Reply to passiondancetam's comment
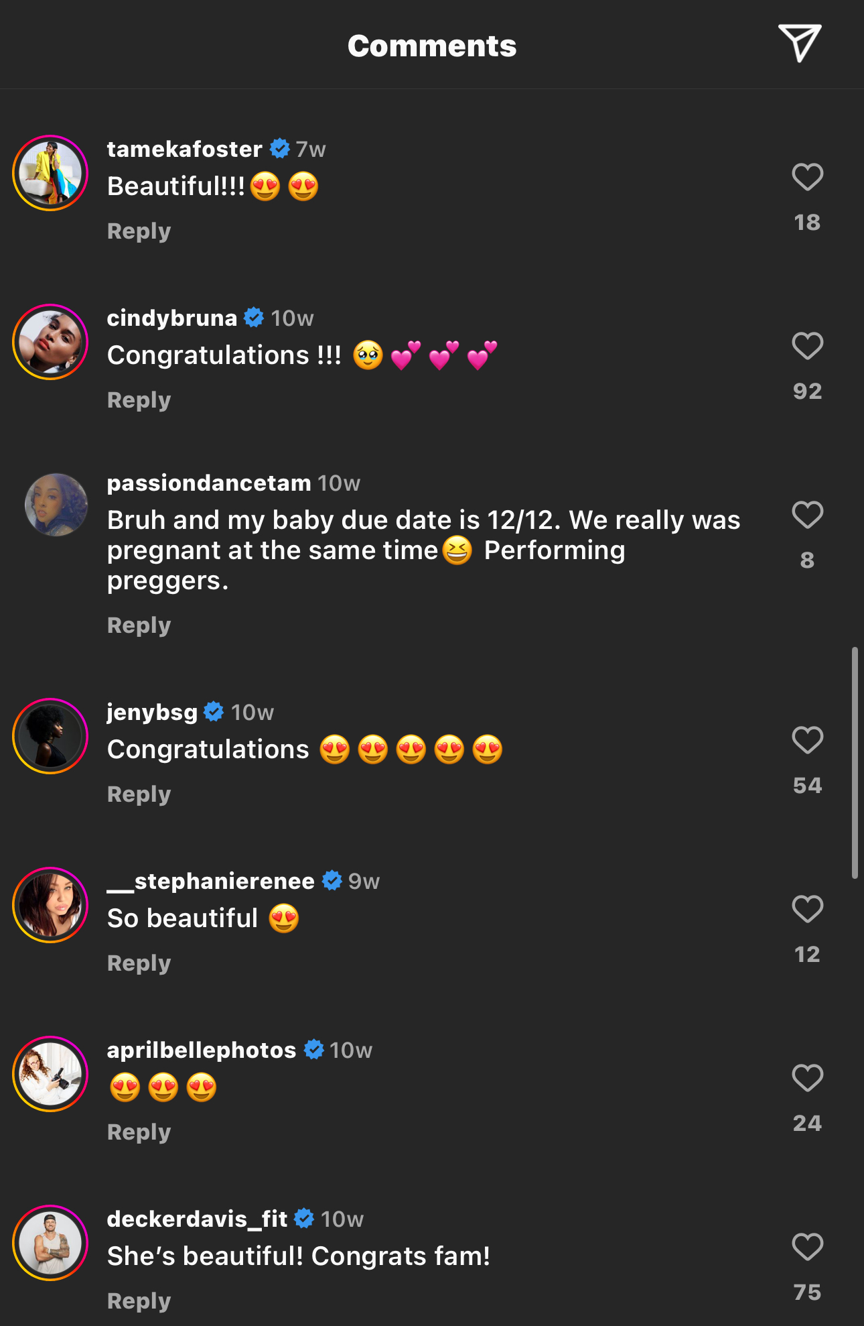864x1326 pixels. click(x=139, y=625)
